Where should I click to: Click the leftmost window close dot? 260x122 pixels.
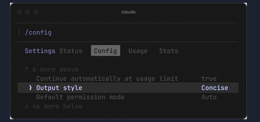coord(19,12)
